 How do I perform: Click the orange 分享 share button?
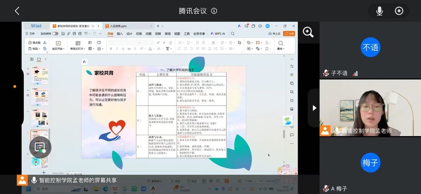(x=289, y=34)
